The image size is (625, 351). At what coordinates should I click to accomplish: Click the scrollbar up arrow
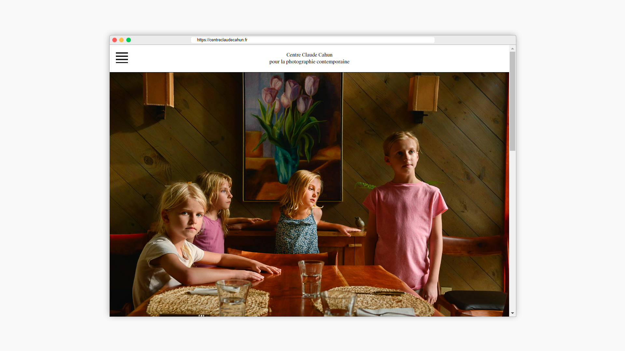[512, 48]
